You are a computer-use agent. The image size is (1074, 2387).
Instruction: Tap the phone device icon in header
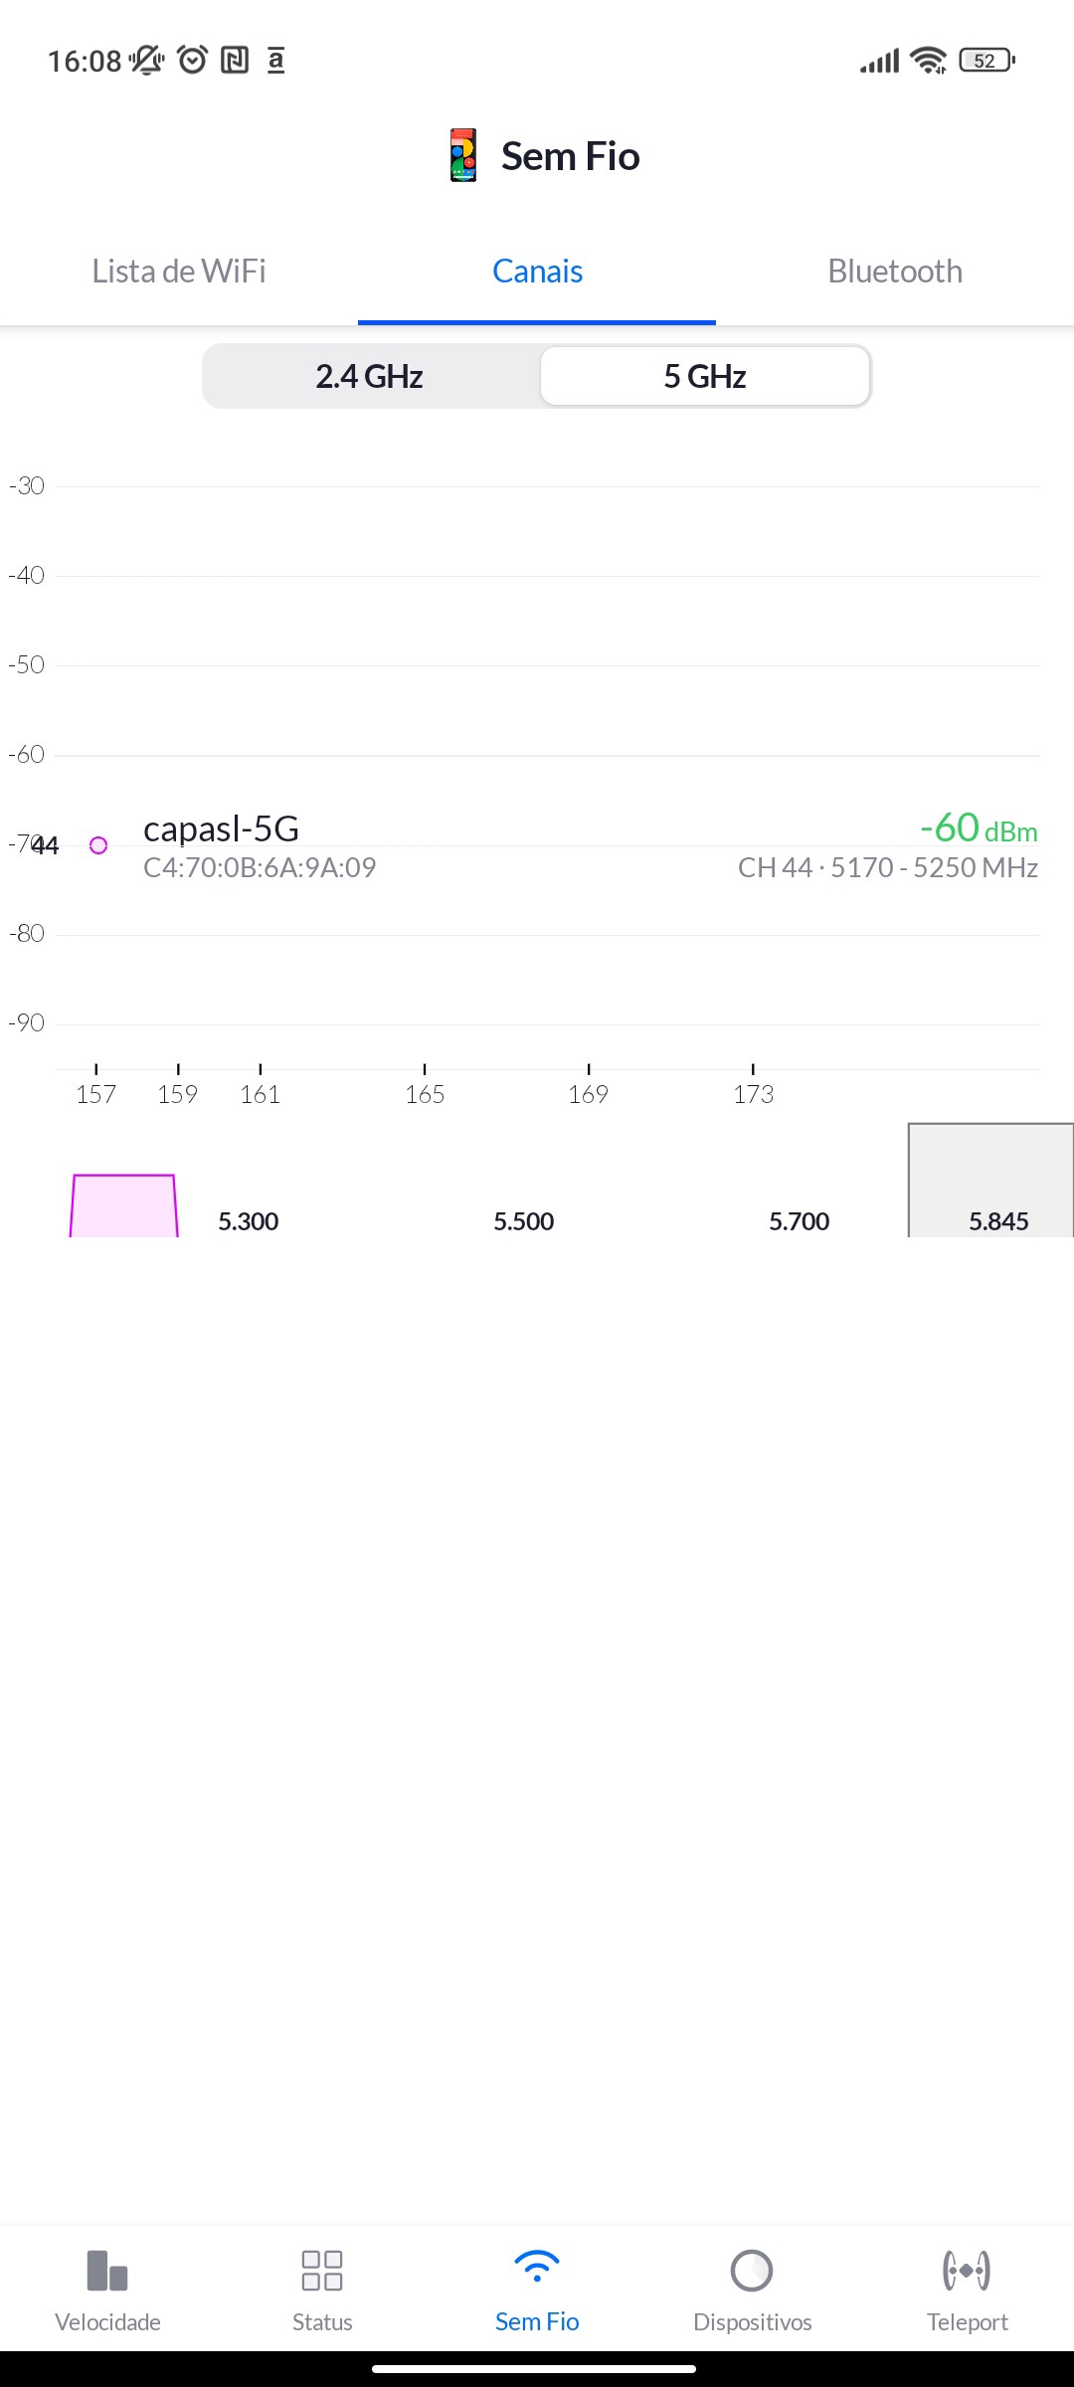coord(462,155)
